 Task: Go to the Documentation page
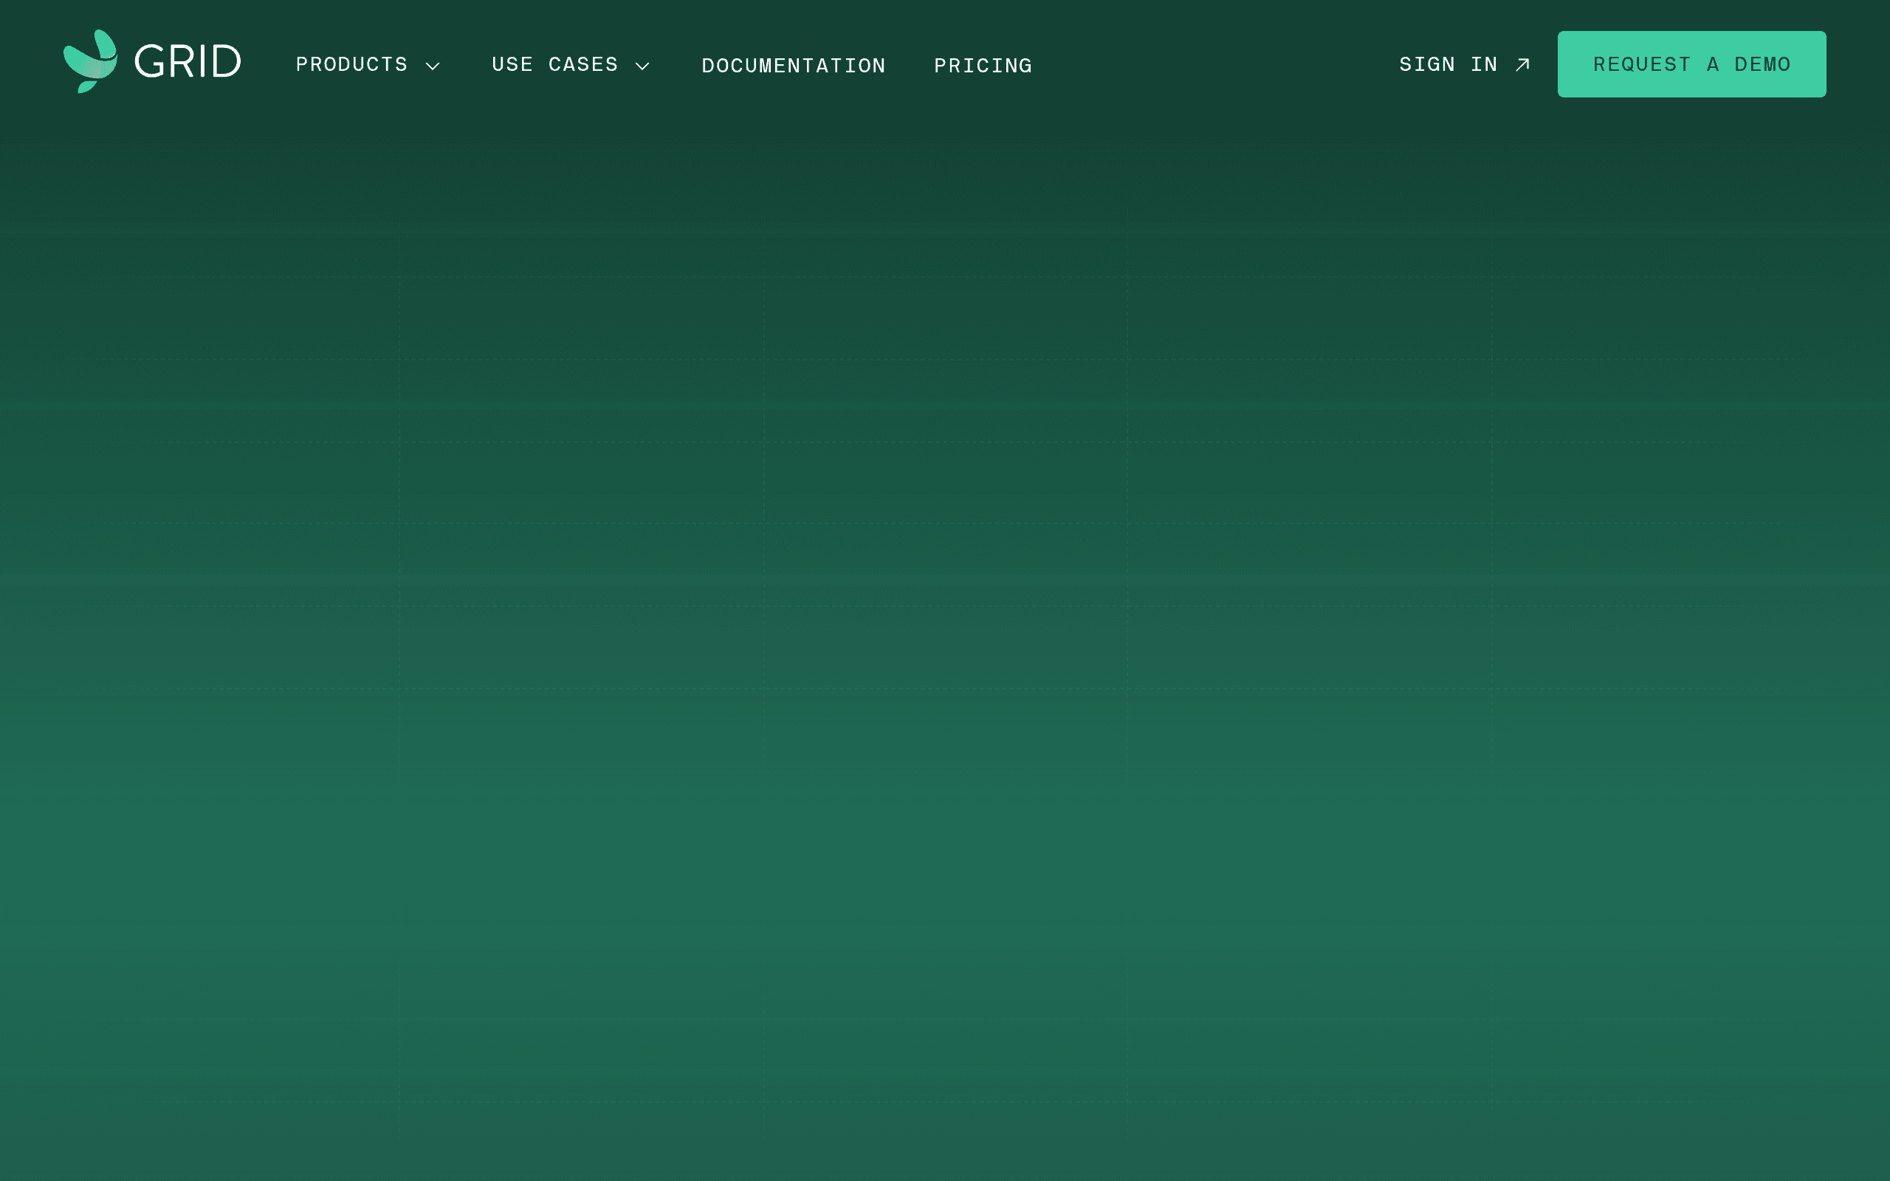(x=794, y=66)
